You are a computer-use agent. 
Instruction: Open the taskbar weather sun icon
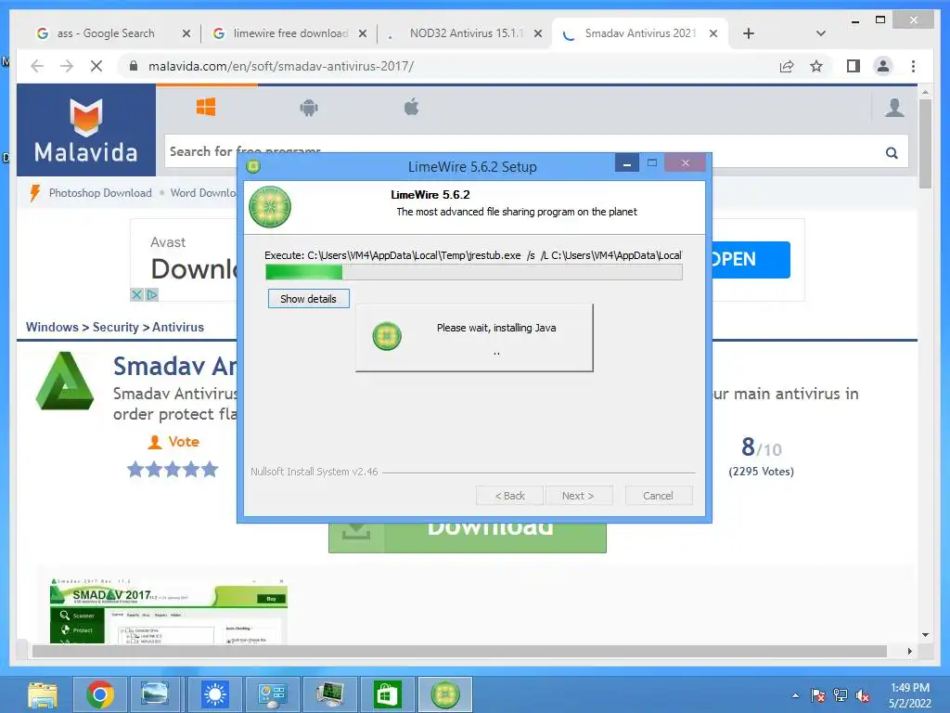tap(215, 694)
